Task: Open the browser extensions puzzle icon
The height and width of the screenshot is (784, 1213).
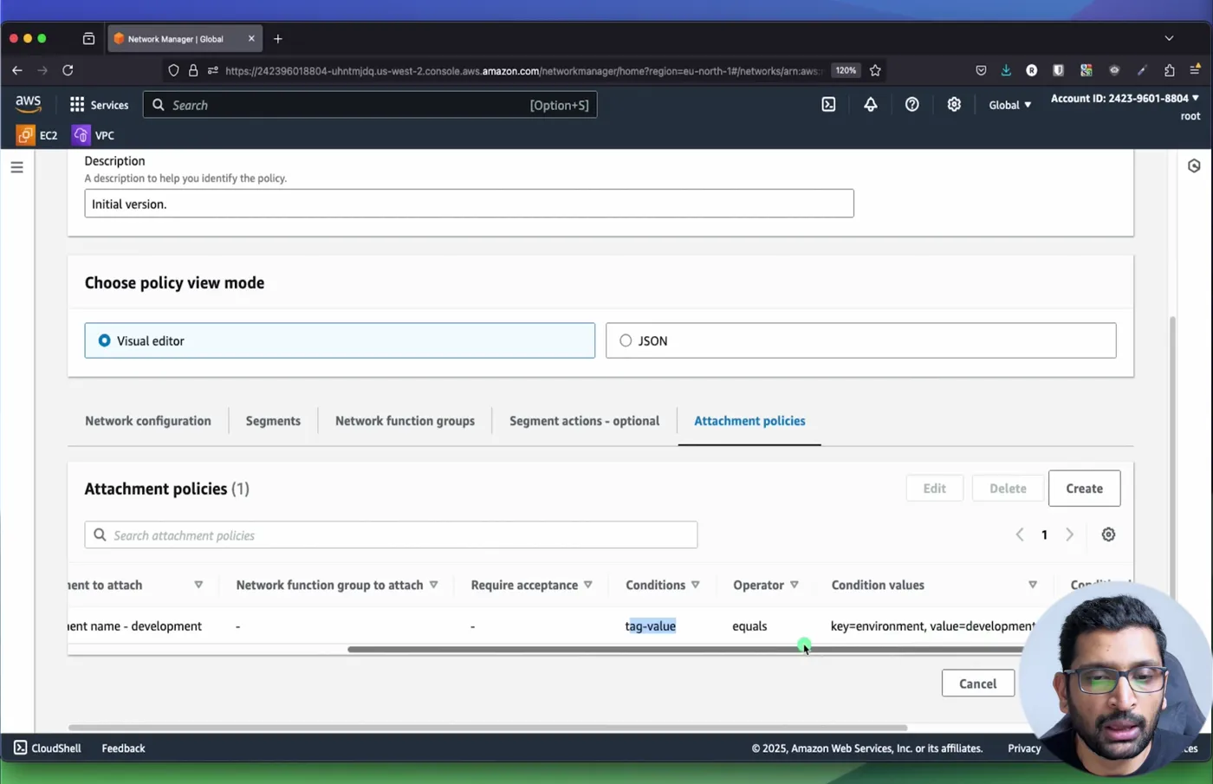Action: tap(1169, 70)
